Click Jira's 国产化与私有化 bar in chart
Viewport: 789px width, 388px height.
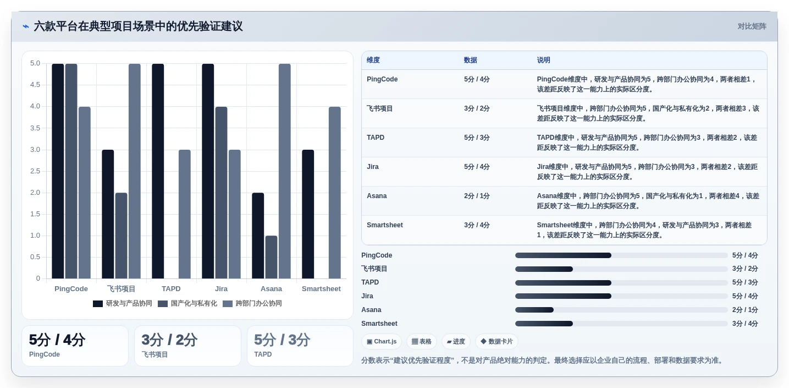[222, 193]
